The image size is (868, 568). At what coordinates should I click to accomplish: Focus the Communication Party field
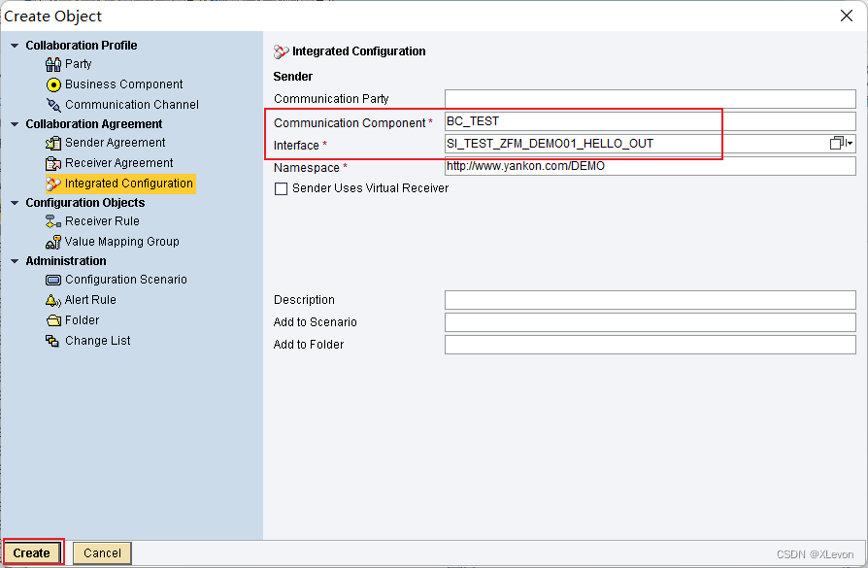[650, 99]
